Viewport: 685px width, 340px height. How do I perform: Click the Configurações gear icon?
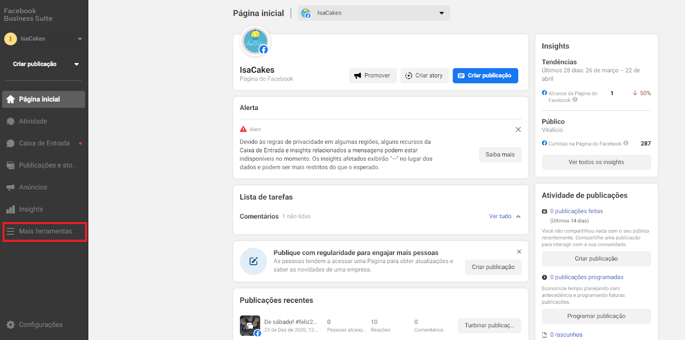click(x=11, y=325)
